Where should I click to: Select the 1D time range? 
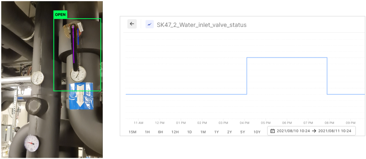[x=189, y=132]
